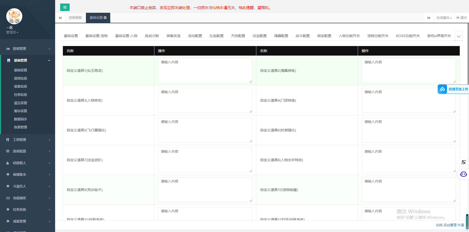Click the cloud upload icon 拖拽至此上传

442,89
